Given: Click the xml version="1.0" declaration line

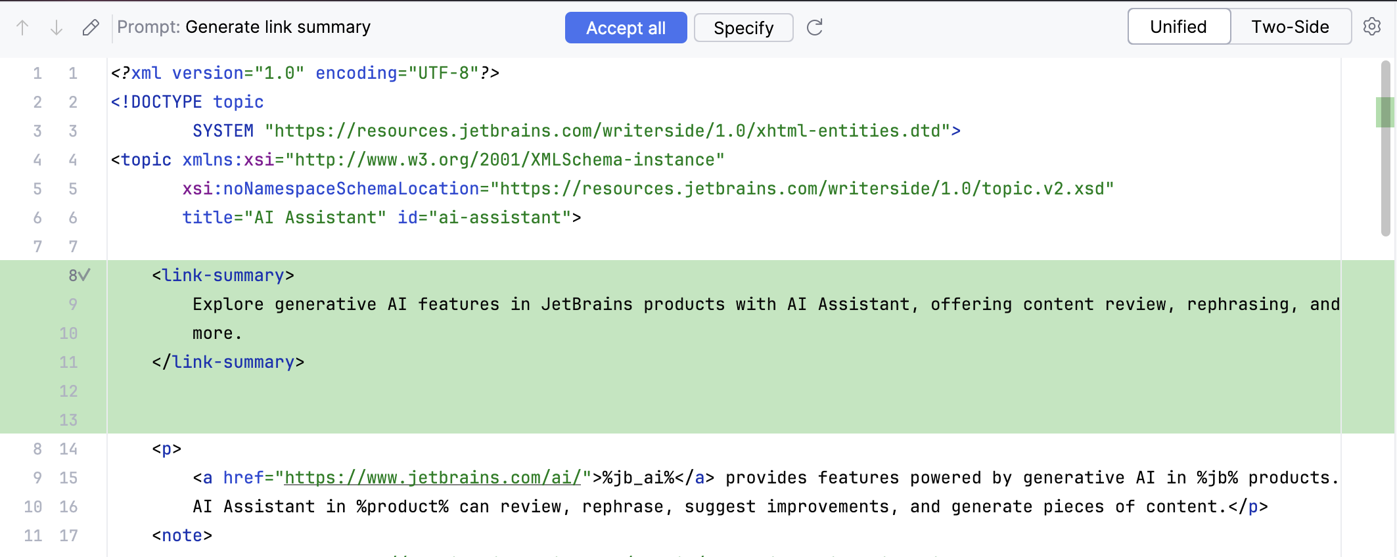Looking at the screenshot, I should (x=306, y=73).
